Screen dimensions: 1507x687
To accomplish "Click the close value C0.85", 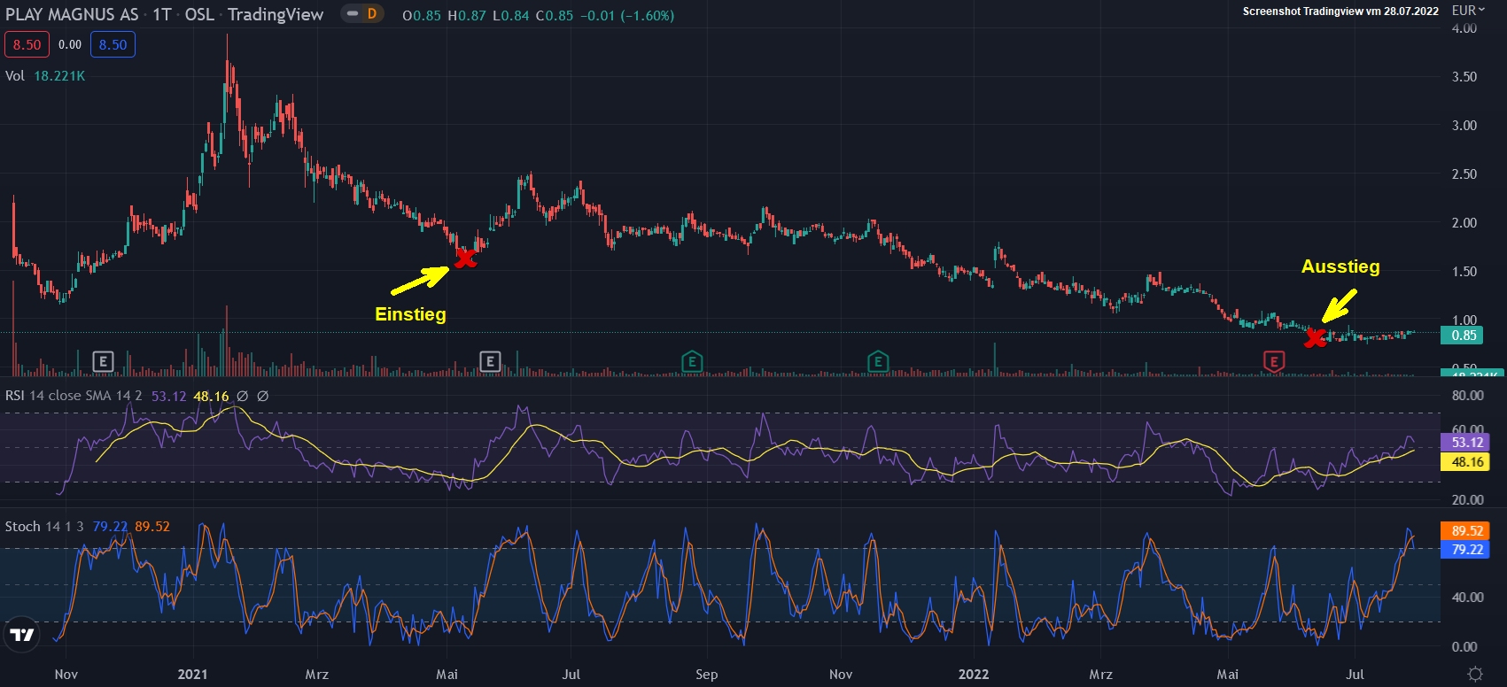I will point(555,15).
